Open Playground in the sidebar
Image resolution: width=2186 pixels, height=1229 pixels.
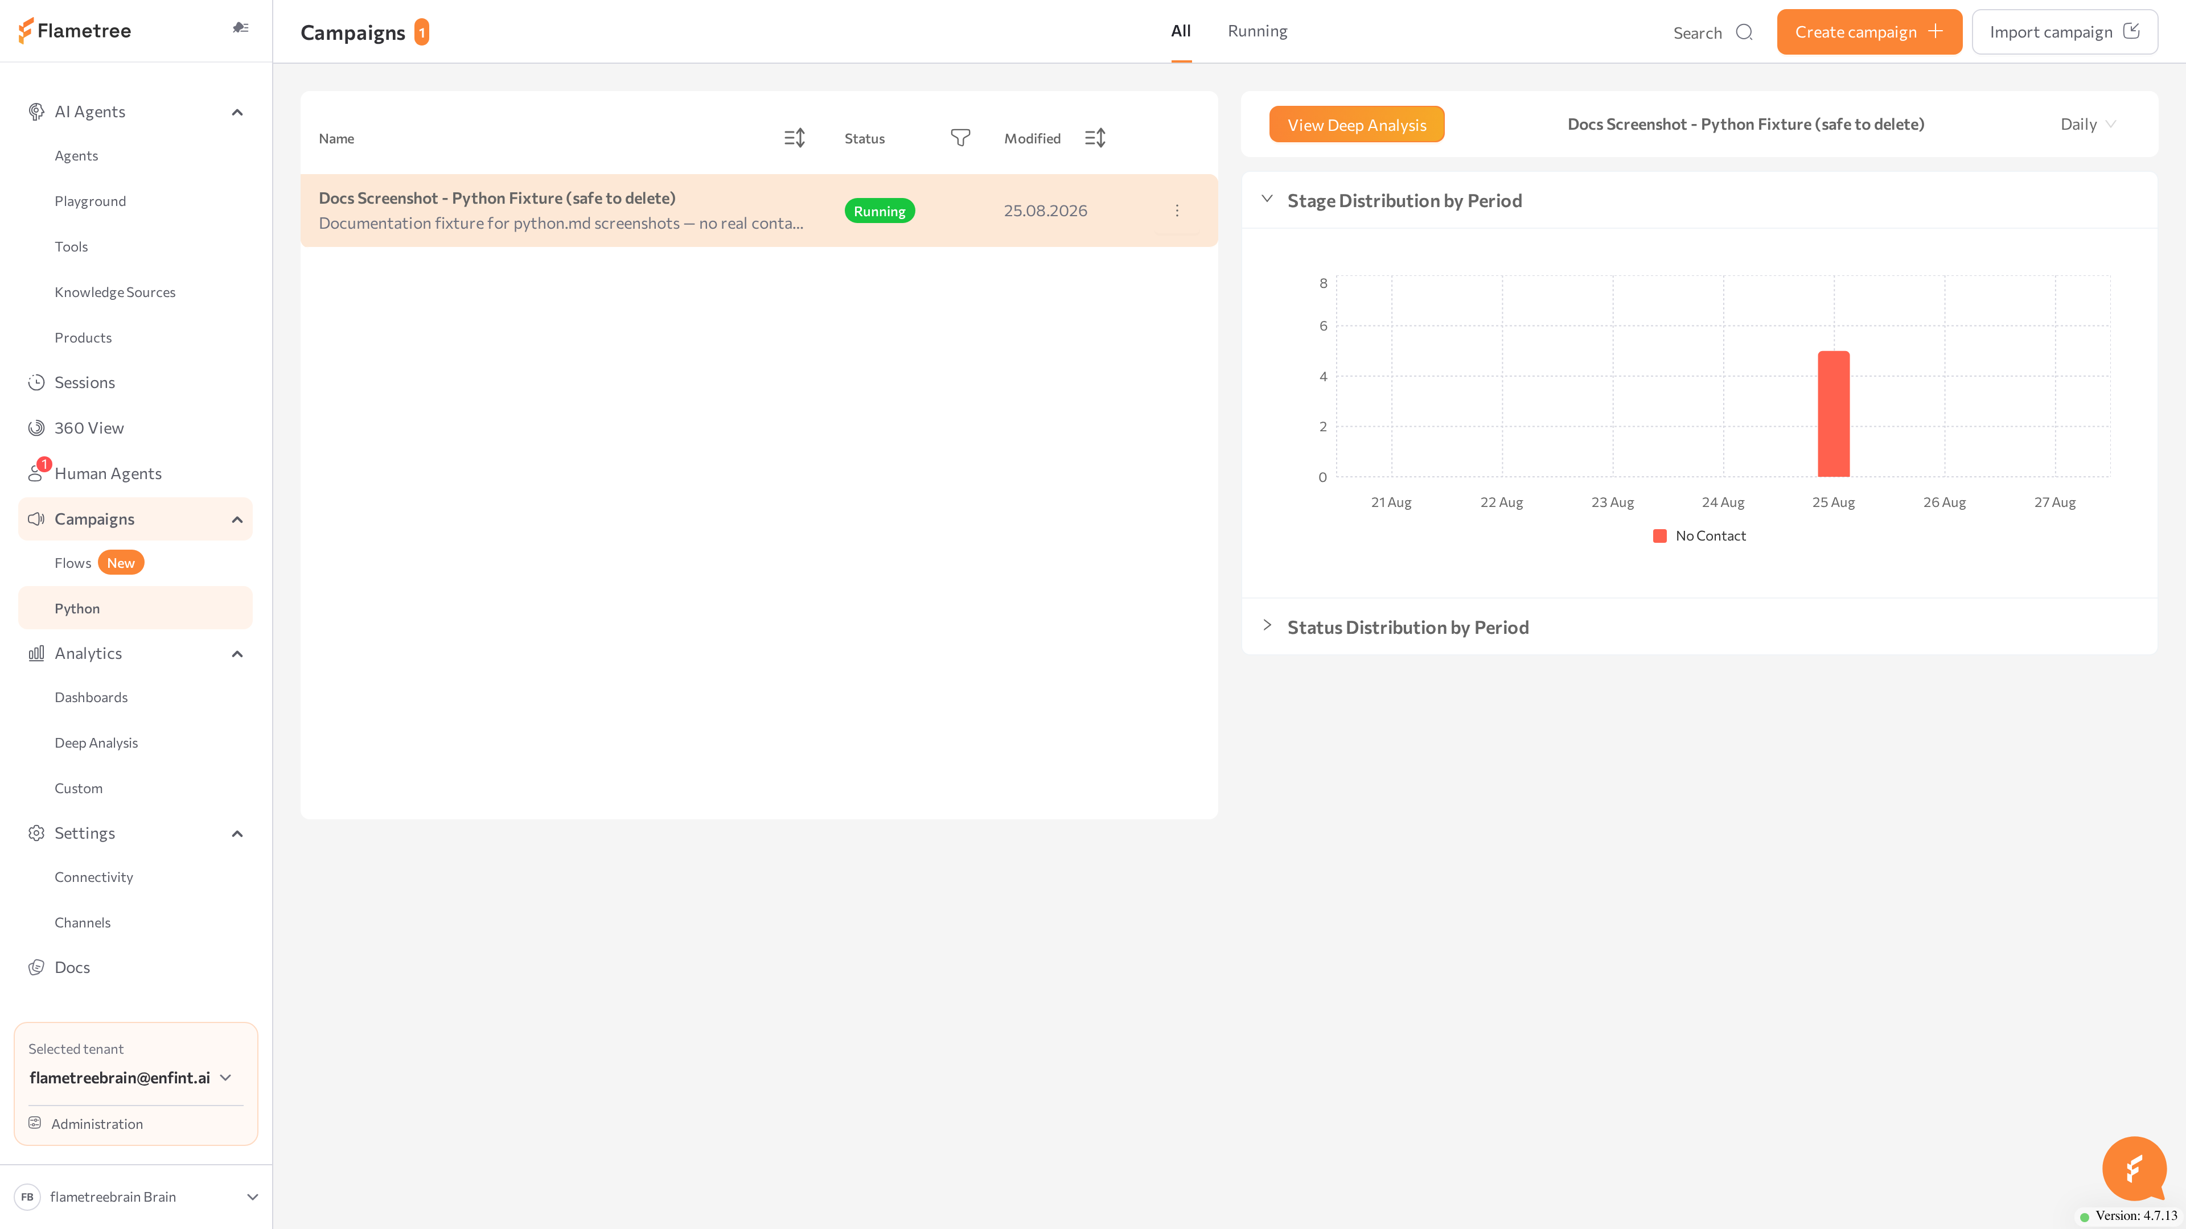(x=90, y=201)
